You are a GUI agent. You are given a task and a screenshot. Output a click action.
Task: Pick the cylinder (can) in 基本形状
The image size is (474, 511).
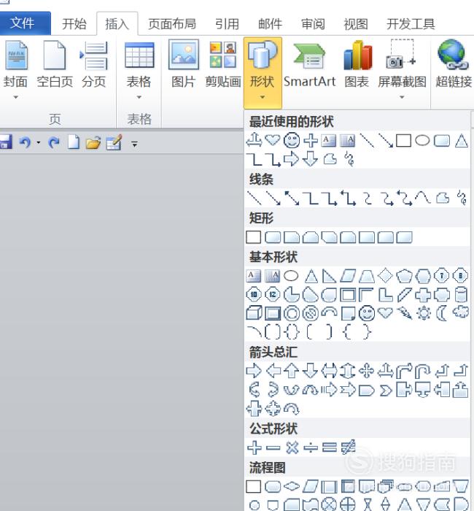pos(460,295)
